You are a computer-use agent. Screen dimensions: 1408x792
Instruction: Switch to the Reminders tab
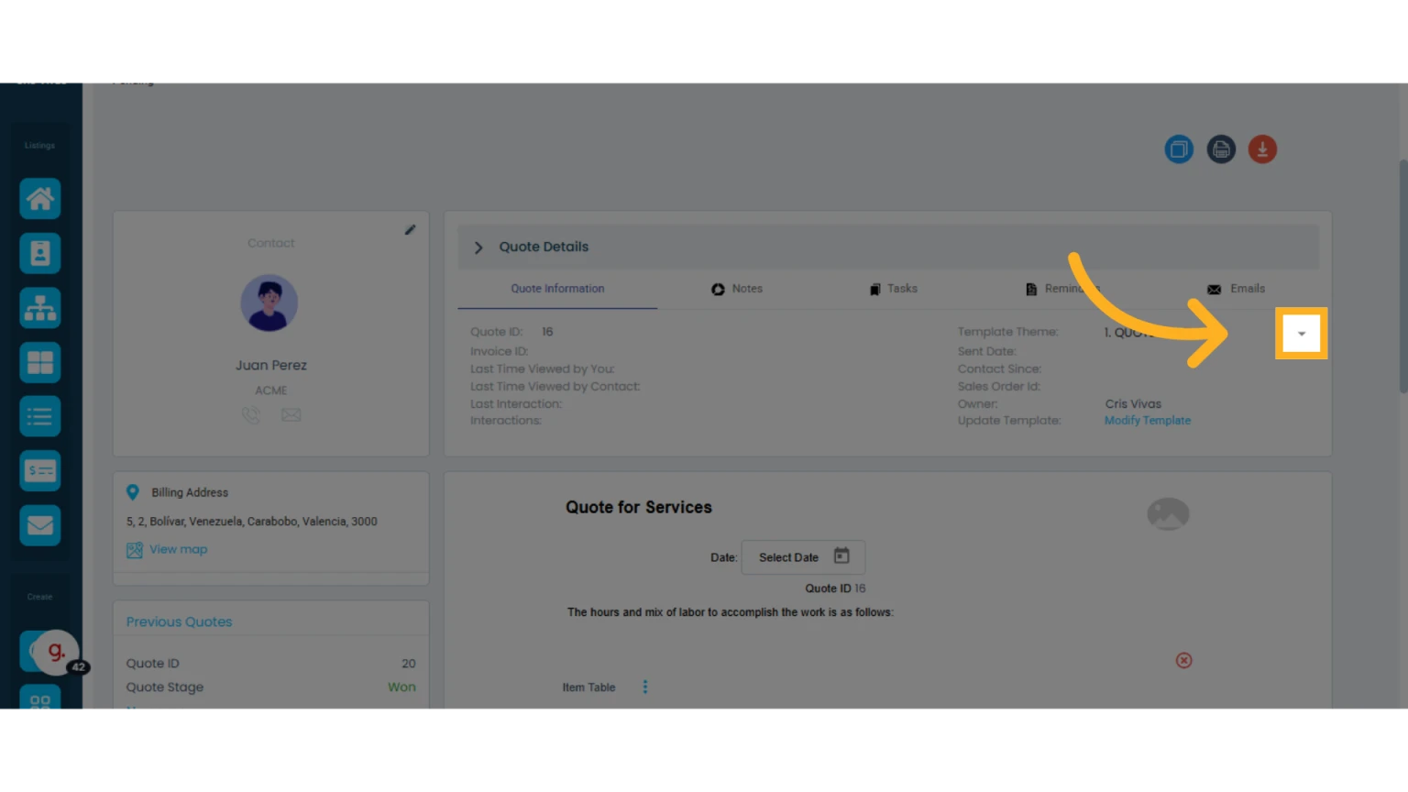1063,289
